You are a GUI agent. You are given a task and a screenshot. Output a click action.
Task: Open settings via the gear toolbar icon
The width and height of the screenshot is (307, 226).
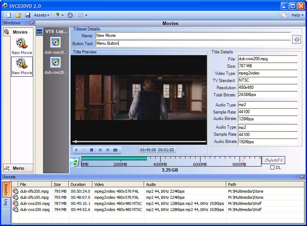[x=70, y=15]
